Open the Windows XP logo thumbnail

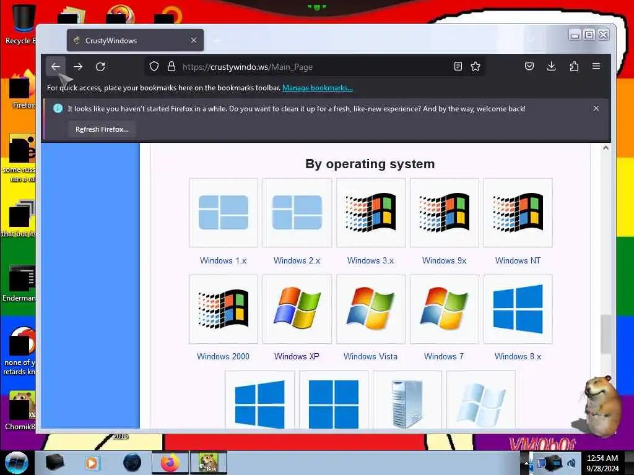[297, 309]
